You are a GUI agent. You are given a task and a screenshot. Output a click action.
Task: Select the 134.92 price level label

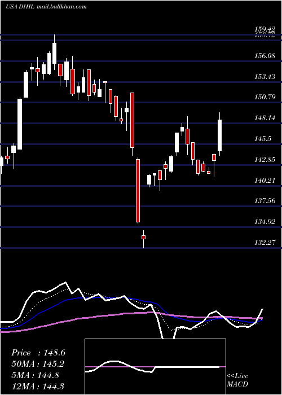[x=265, y=222]
